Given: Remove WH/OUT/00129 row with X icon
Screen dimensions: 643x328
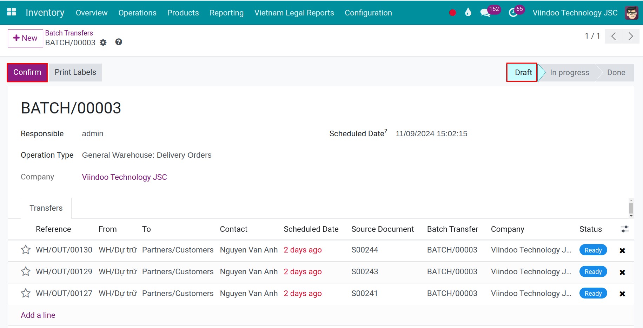Looking at the screenshot, I should point(622,272).
